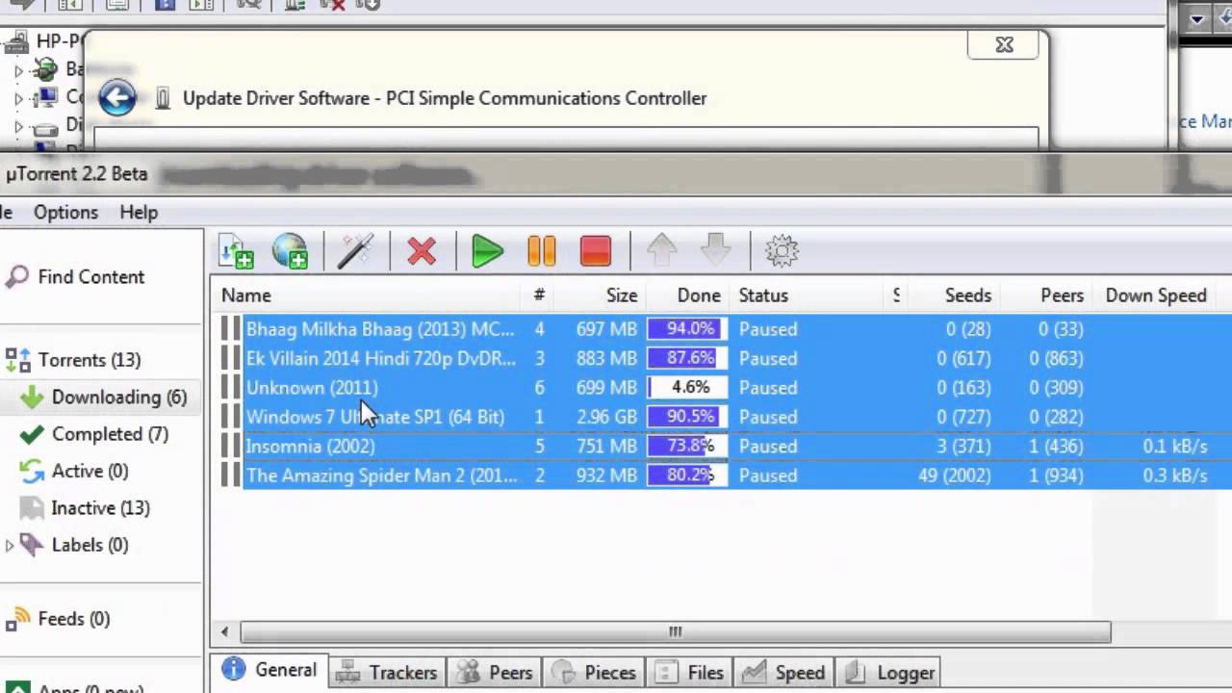
Task: Switch to the Trackers tab
Action: click(388, 673)
